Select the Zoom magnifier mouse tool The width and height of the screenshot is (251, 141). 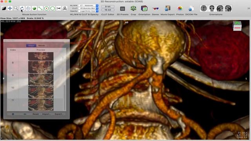pos(16,8)
